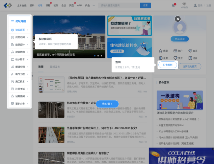
Task: Click the 订阅 bookmark icon in profile panel
Action: pyautogui.click(x=190, y=58)
